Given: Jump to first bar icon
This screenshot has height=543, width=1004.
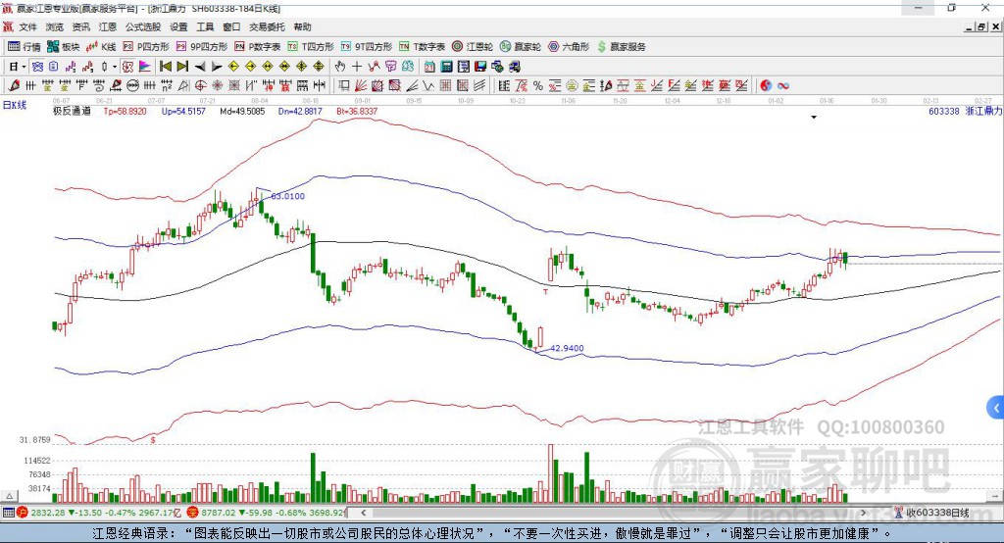Looking at the screenshot, I should pyautogui.click(x=165, y=67).
